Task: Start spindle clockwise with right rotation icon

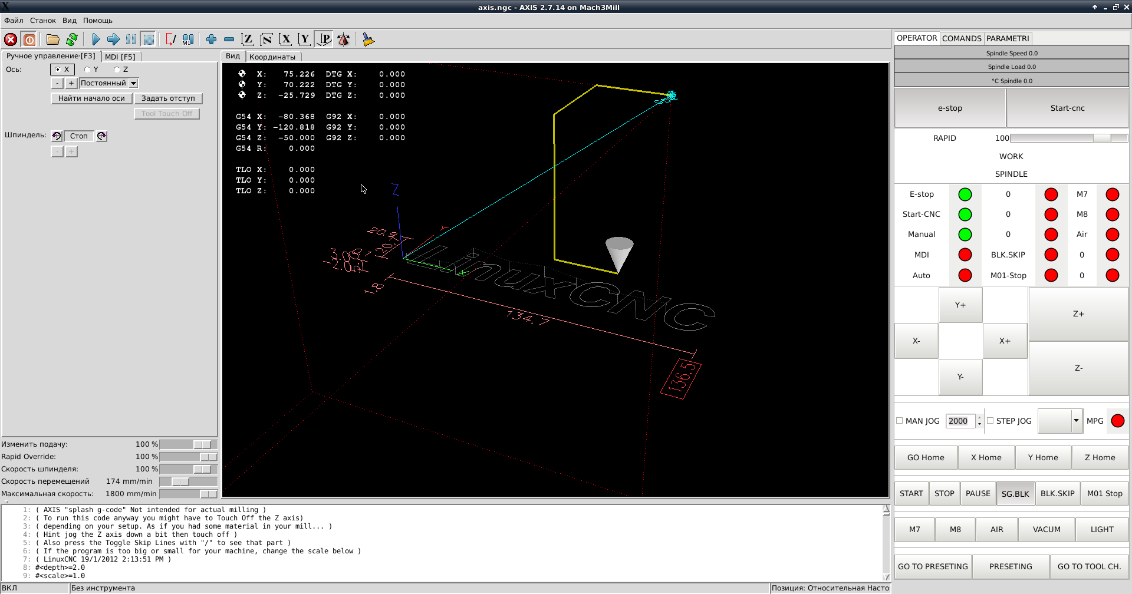Action: [x=101, y=136]
